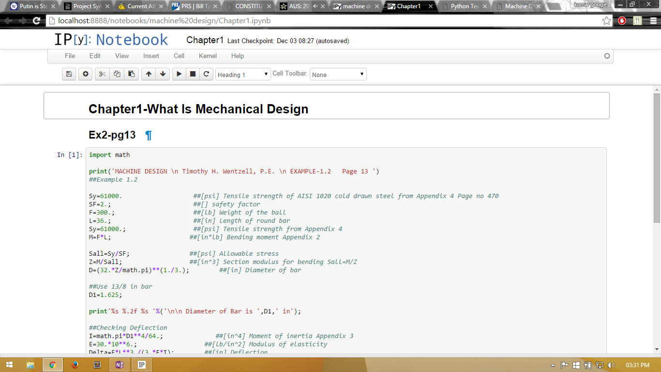Open the Insert menu
661x372 pixels.
(151, 56)
